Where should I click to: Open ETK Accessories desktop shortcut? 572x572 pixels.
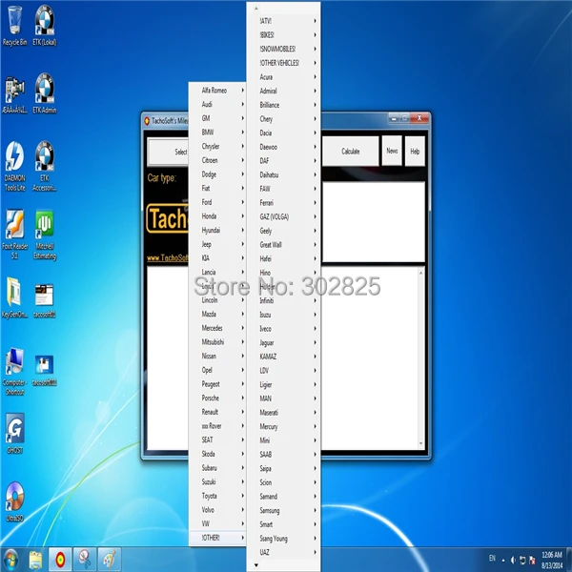pyautogui.click(x=45, y=166)
